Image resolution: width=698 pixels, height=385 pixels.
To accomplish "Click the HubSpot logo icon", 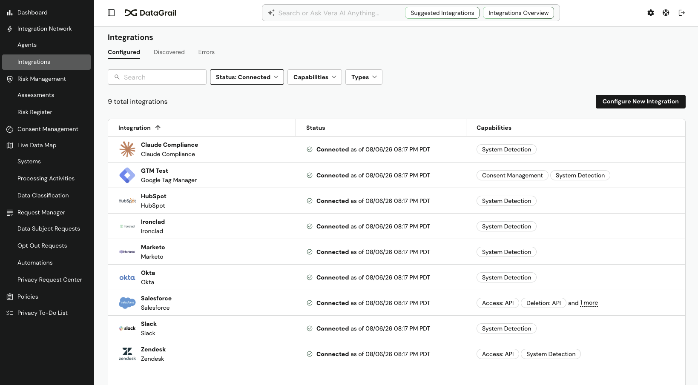I will click(x=127, y=201).
